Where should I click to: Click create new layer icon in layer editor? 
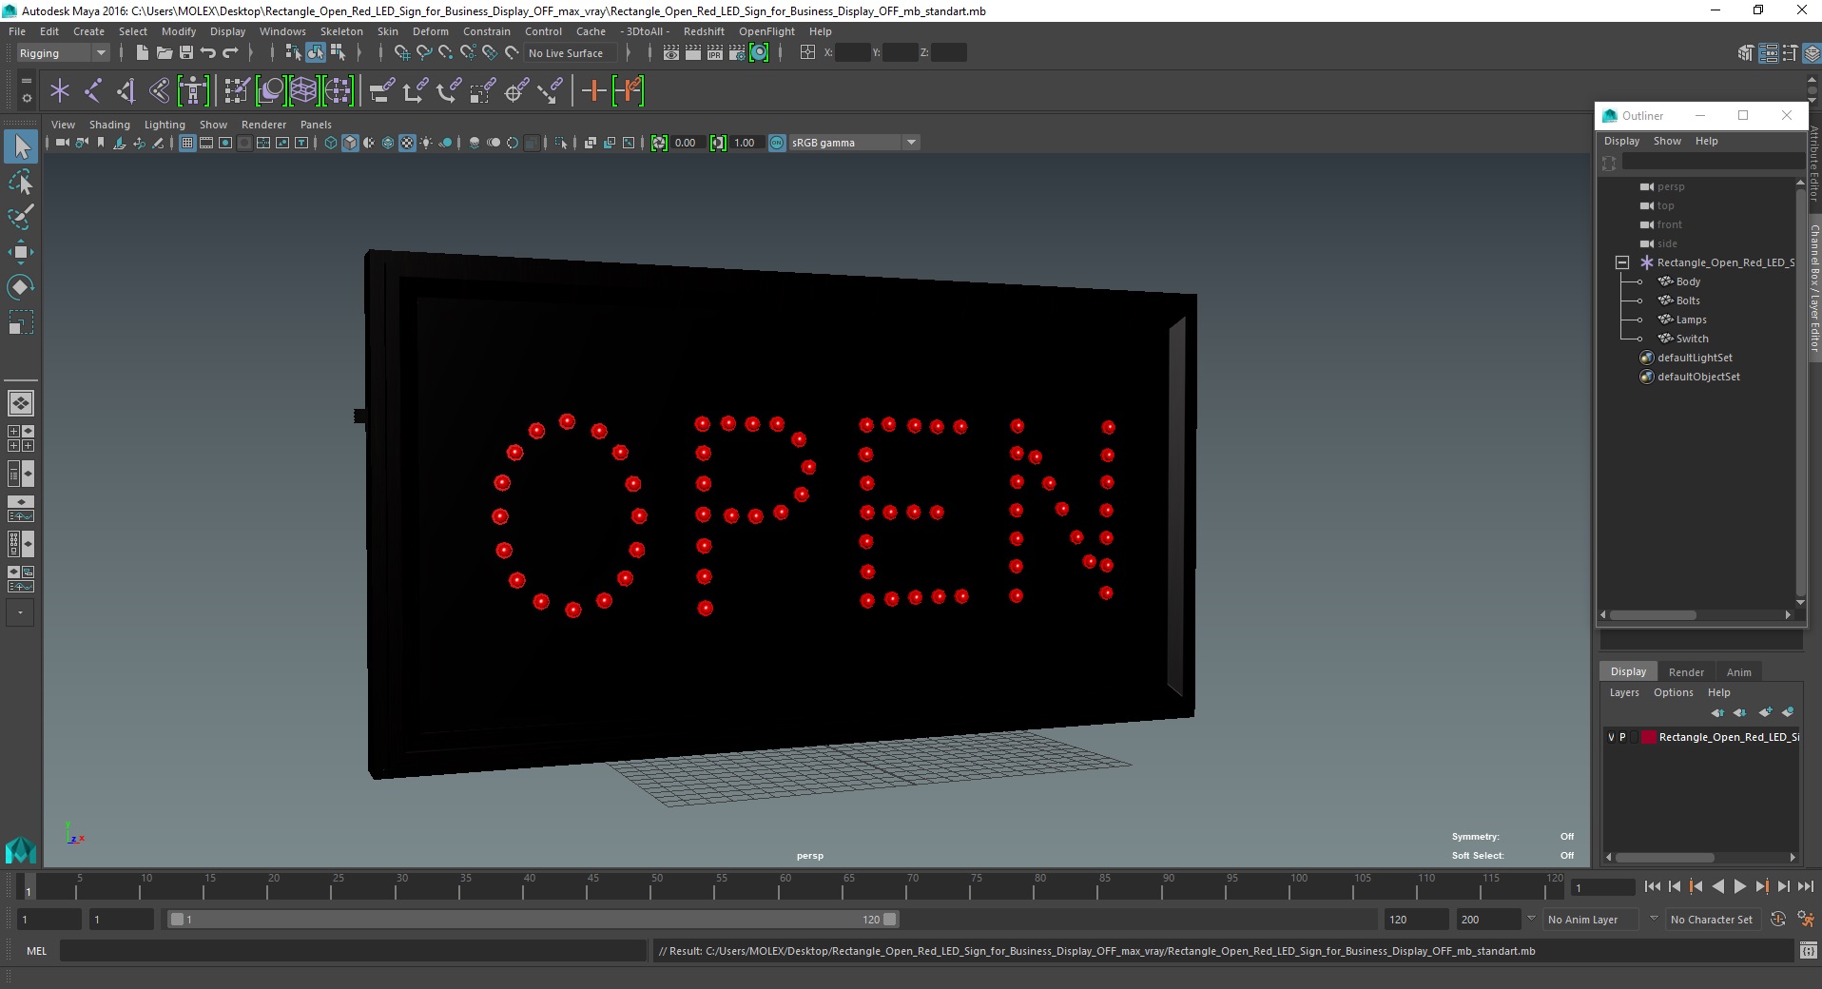click(x=1765, y=712)
